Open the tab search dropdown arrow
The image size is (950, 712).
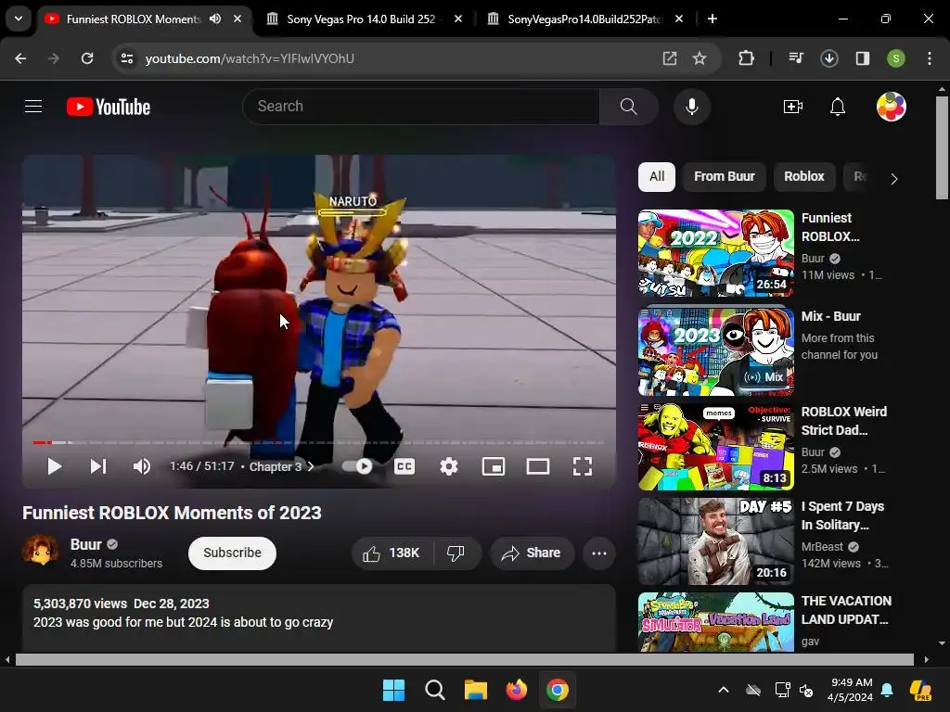pyautogui.click(x=19, y=19)
